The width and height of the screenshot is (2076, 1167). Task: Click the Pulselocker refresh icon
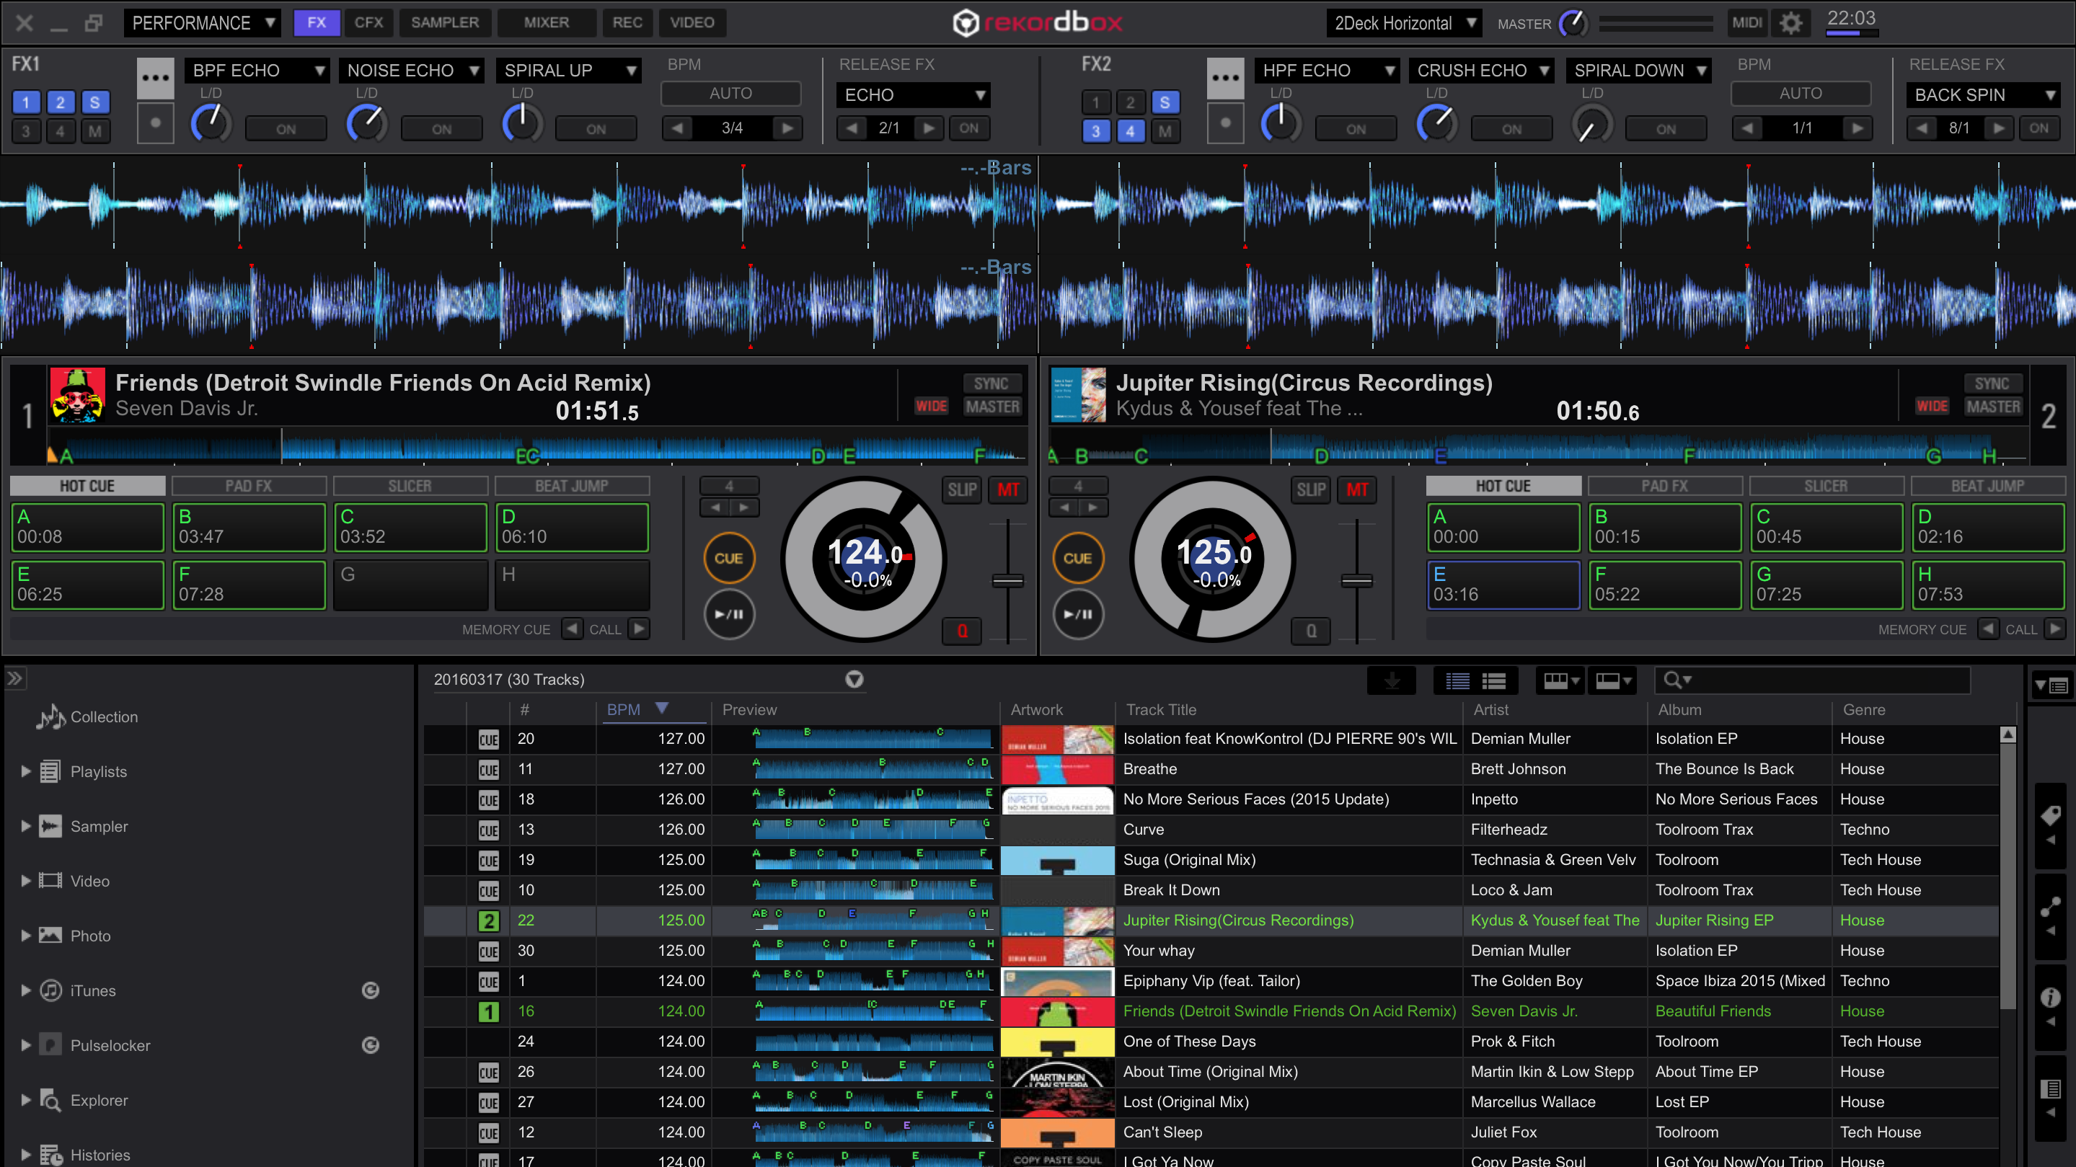click(370, 1045)
